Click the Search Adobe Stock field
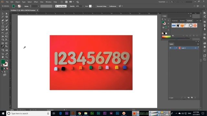The image size is (207, 116). click(181, 2)
